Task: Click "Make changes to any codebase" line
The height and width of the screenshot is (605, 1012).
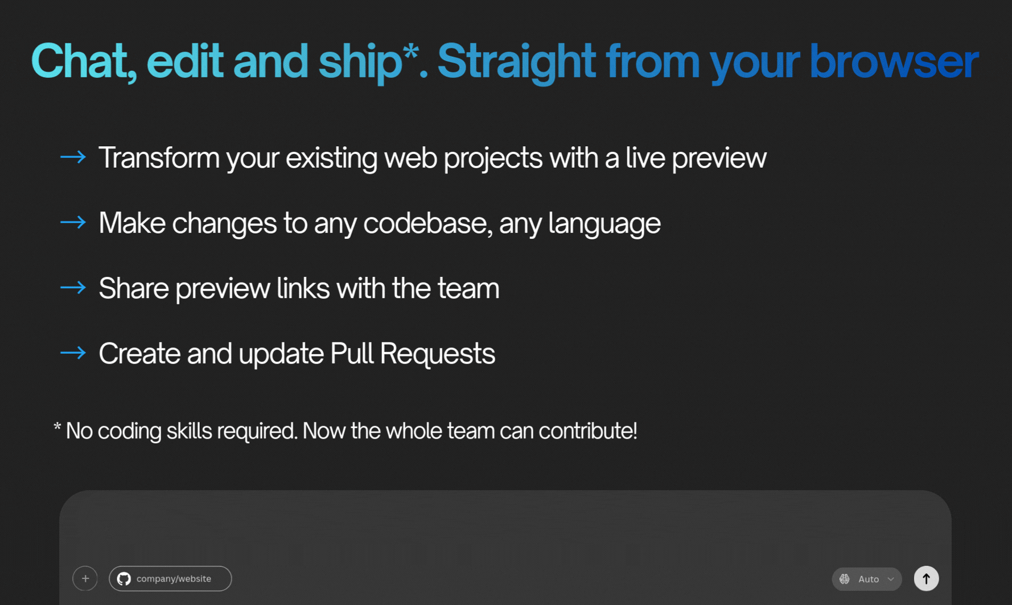Action: (380, 223)
